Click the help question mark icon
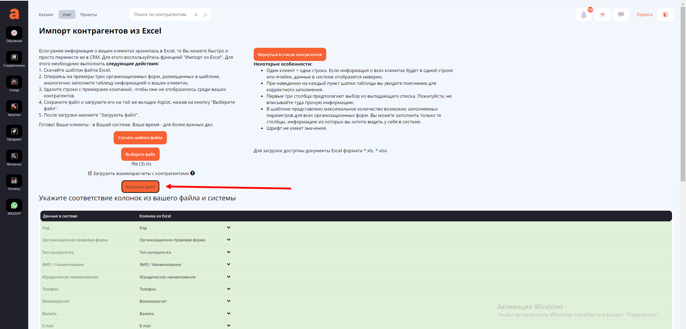686x329 pixels. click(193, 173)
